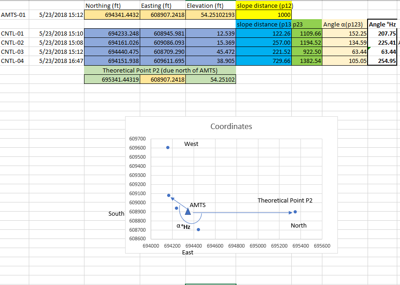The width and height of the screenshot is (400, 285).
Task: Select the CNTL-02 slope distance 257.00 cell
Action: coord(264,42)
